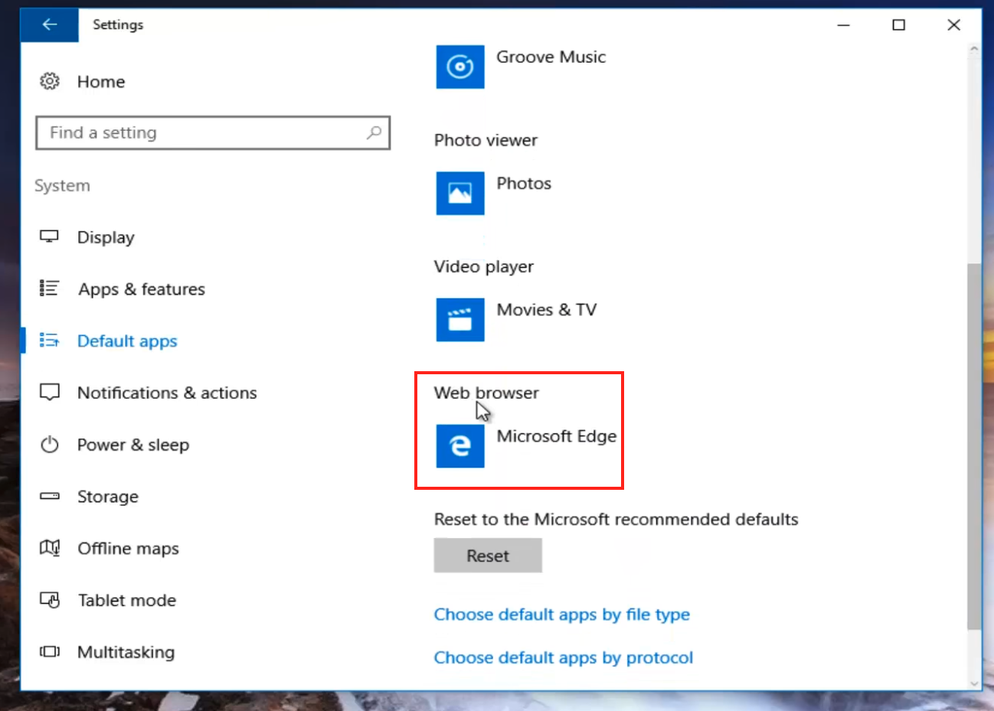Click the Notifications & actions speech bubble icon

pyautogui.click(x=50, y=393)
